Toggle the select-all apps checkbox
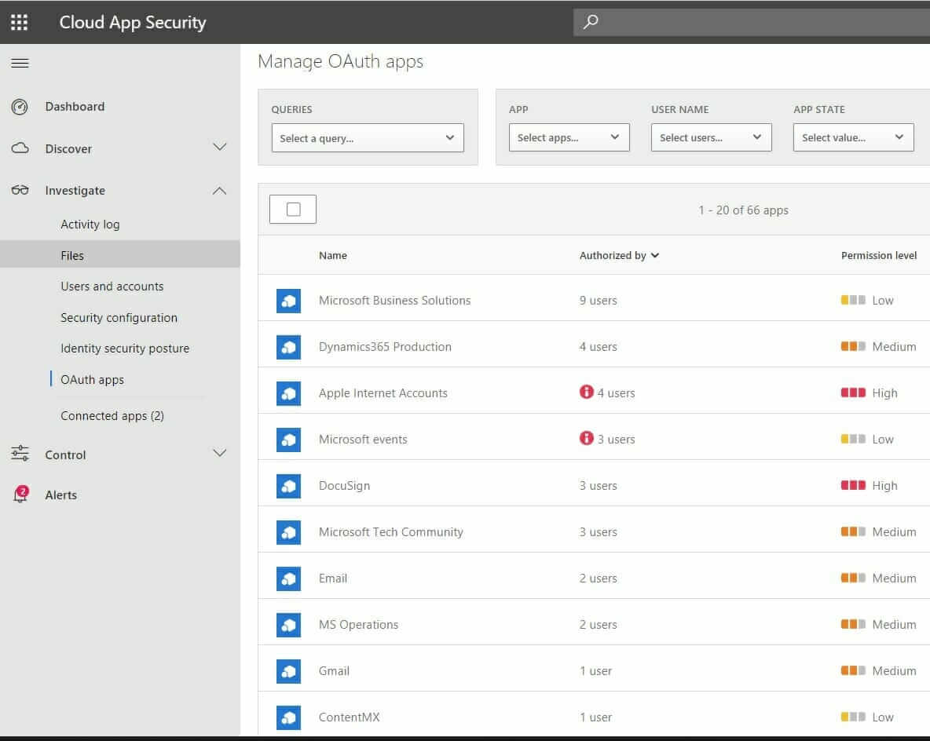The height and width of the screenshot is (741, 930). [293, 210]
